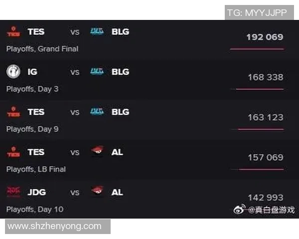The height and width of the screenshot is (239, 299).
Task: Click the AL logo in the LB Final match
Action: (x=97, y=152)
